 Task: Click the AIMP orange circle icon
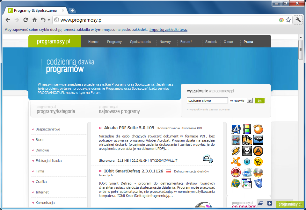(258, 151)
